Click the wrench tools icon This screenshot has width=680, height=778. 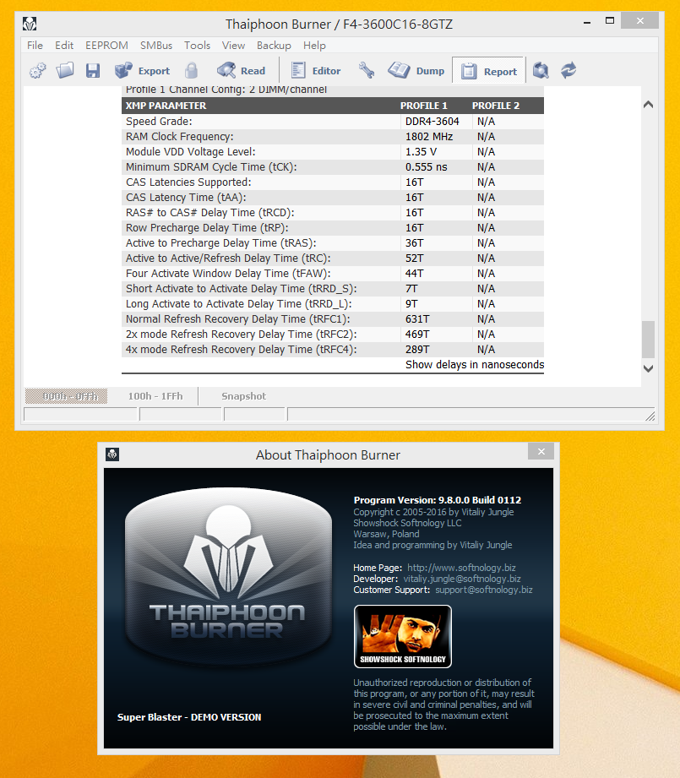coord(367,71)
